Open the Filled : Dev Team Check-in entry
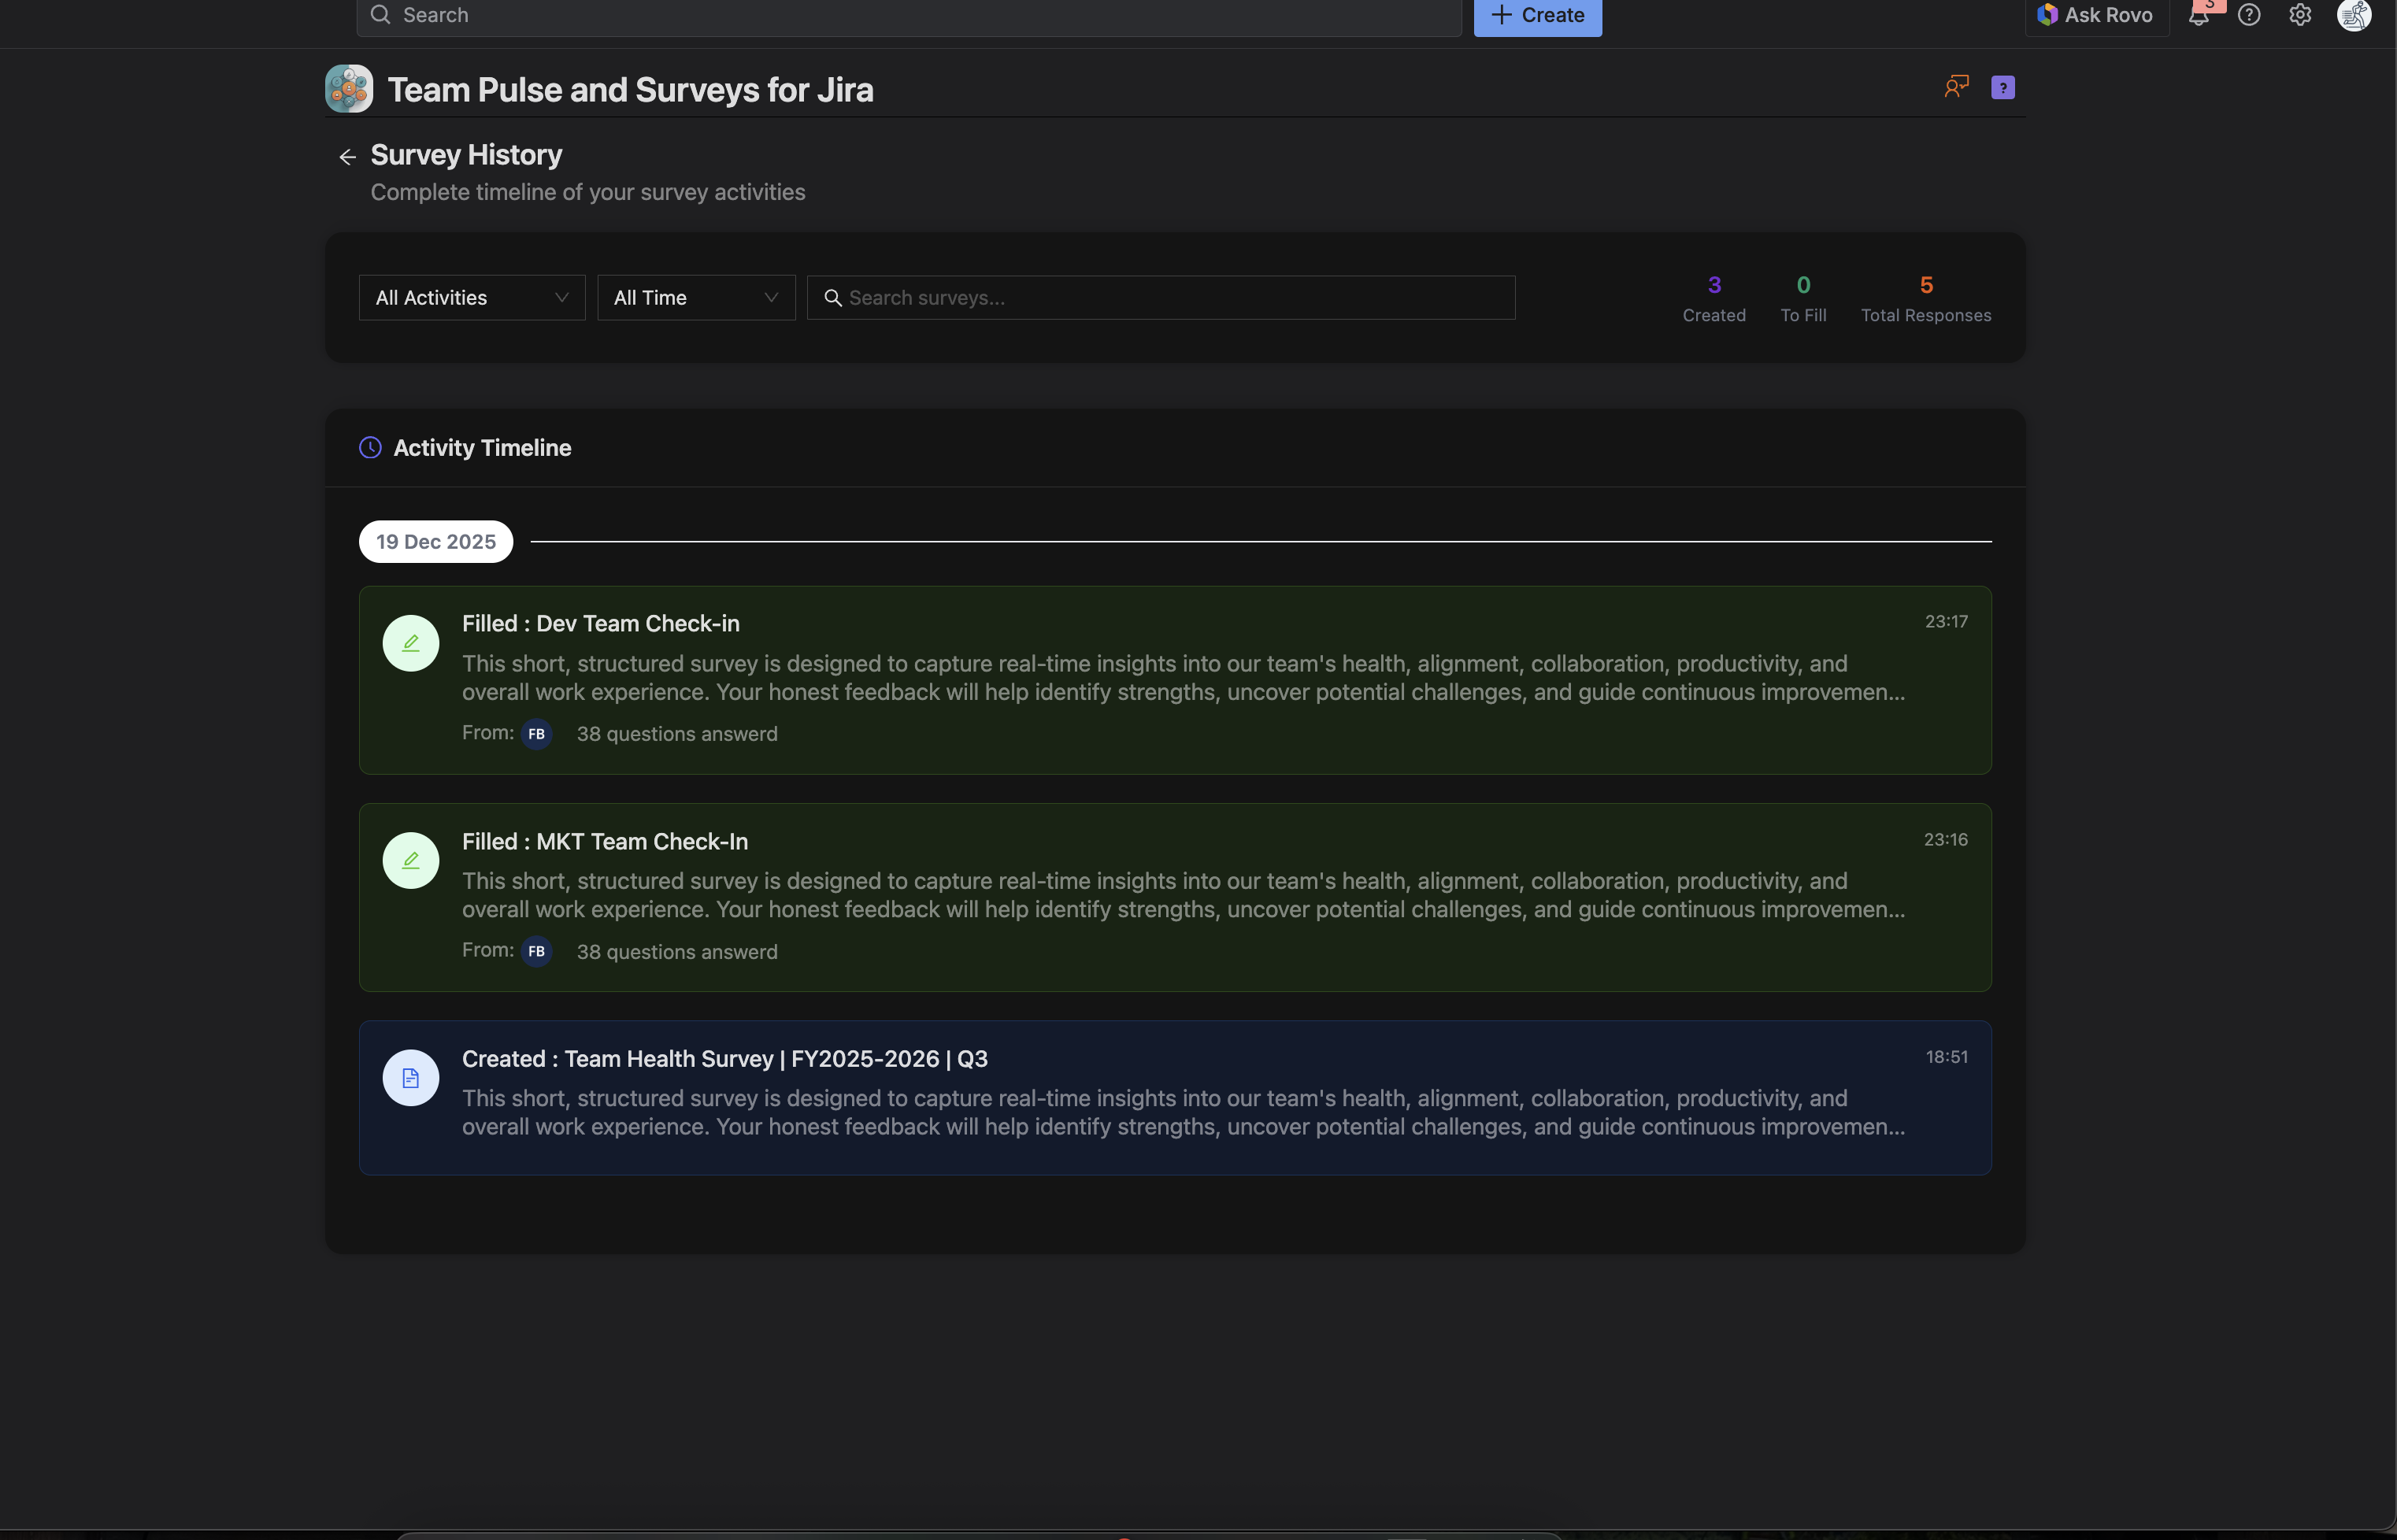The image size is (2397, 1540). (x=601, y=623)
